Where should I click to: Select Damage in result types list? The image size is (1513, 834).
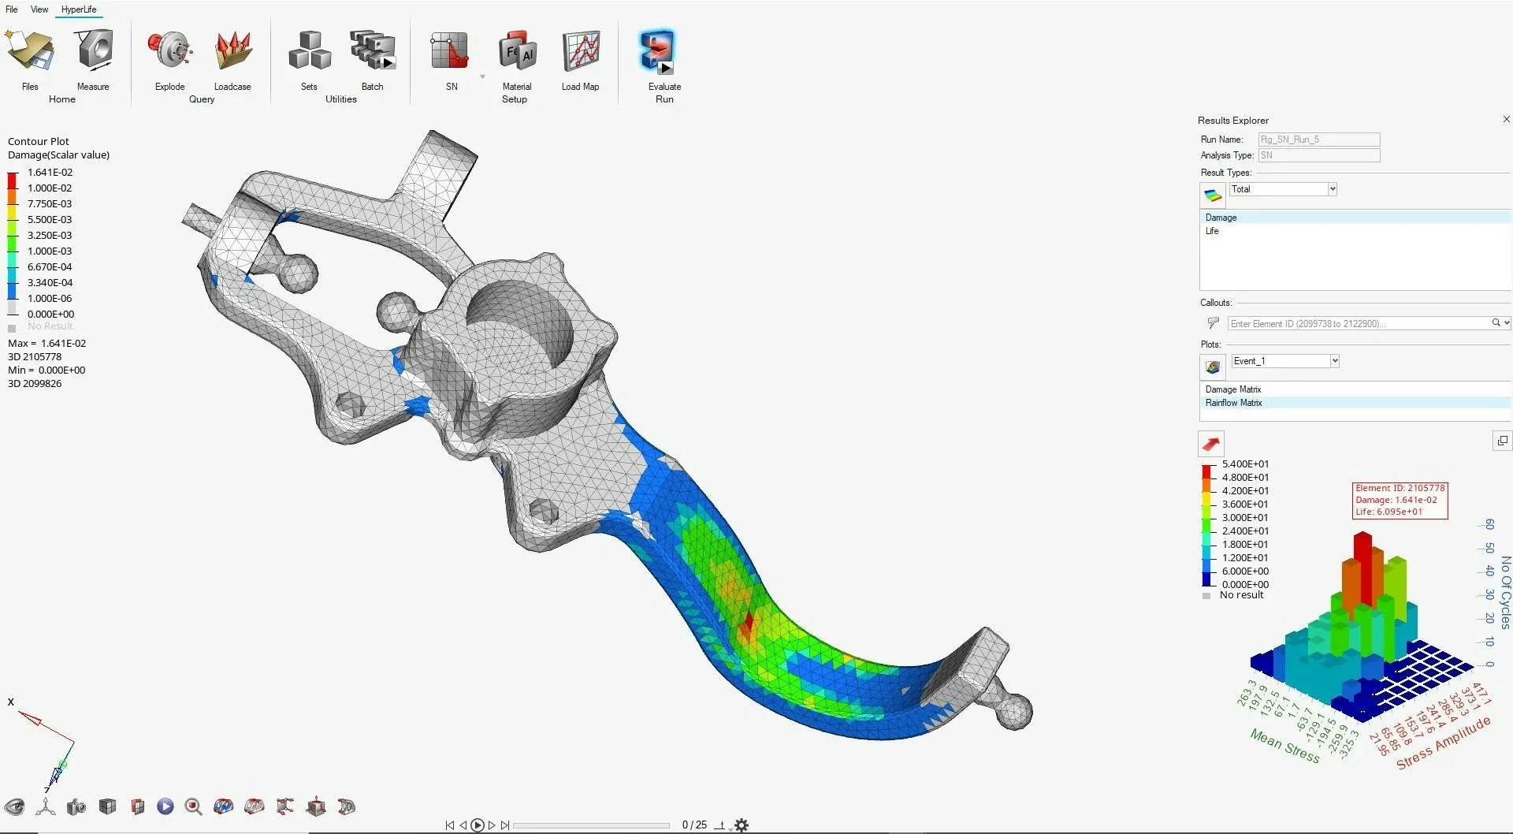click(x=1355, y=218)
